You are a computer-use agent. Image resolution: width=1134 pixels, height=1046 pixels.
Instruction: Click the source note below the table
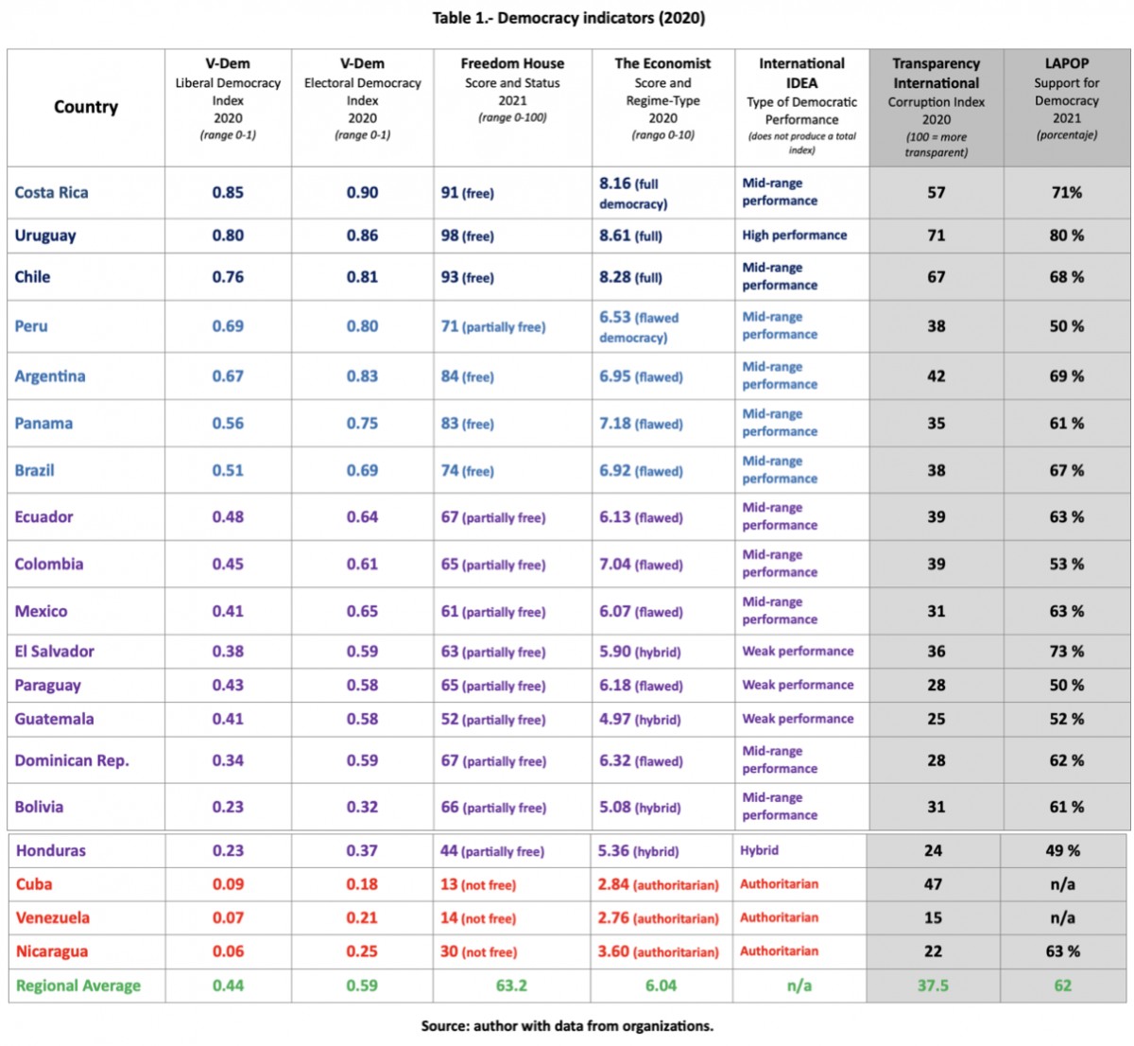[567, 1026]
